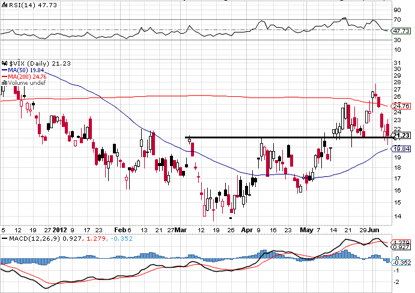Click the Feb month label on date axis

tap(120, 230)
